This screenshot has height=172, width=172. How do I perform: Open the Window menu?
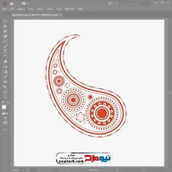point(70,9)
